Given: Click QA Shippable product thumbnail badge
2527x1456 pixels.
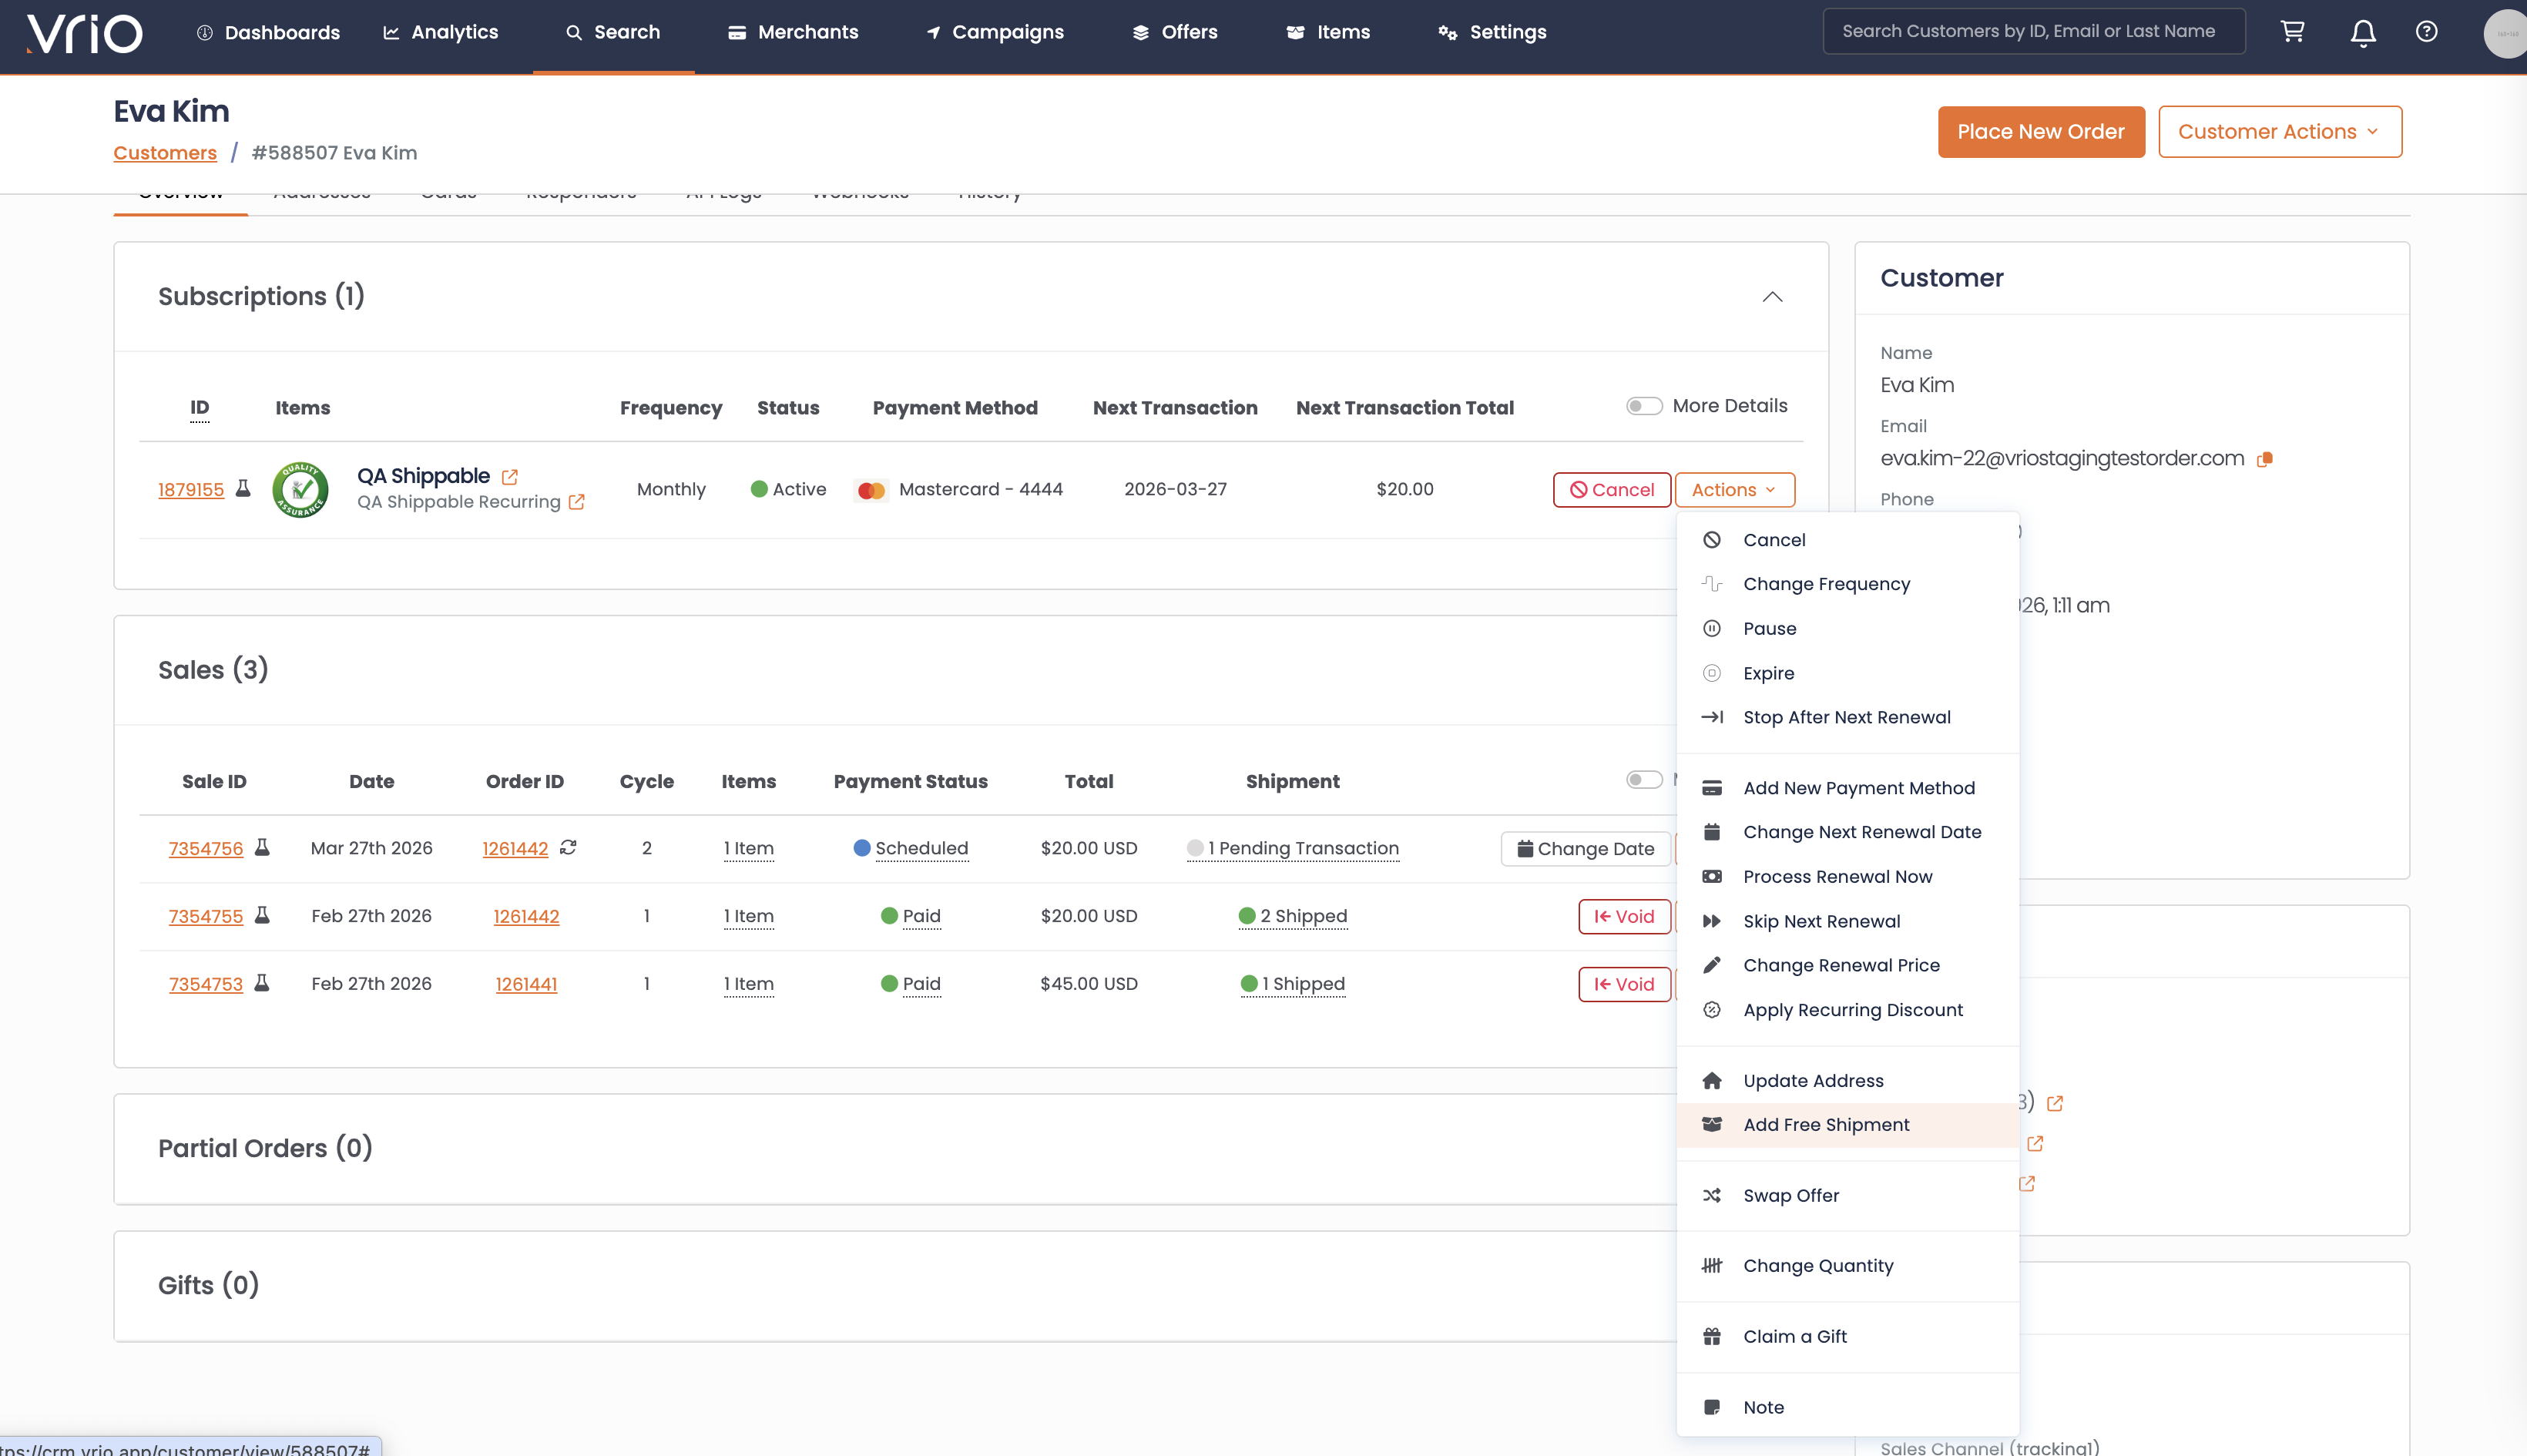Looking at the screenshot, I should pos(300,489).
